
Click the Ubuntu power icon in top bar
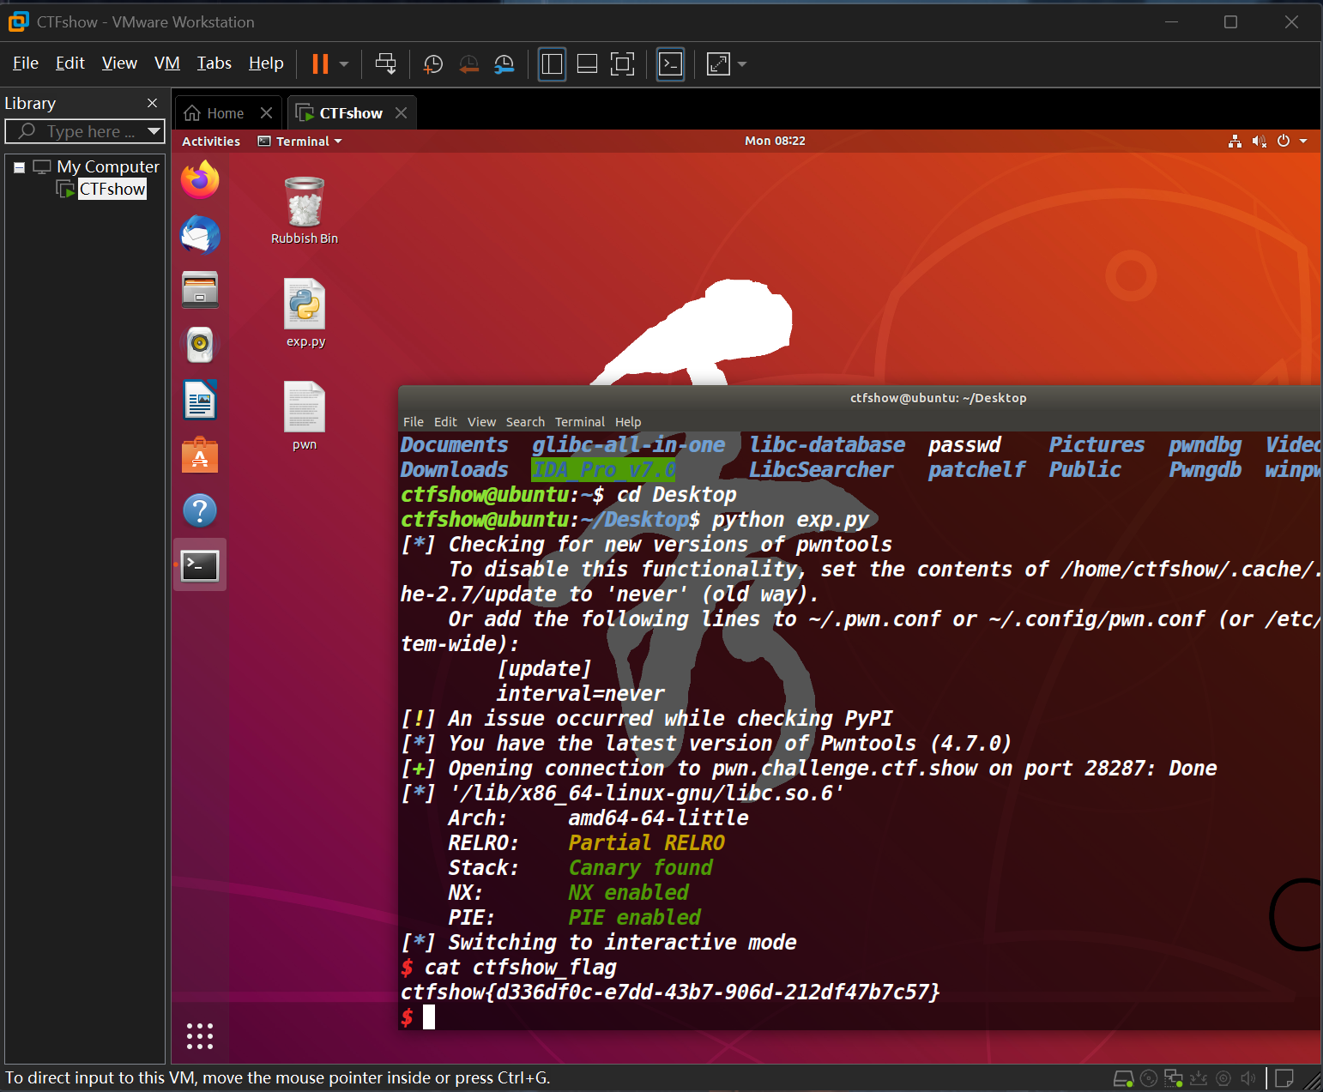(1284, 141)
